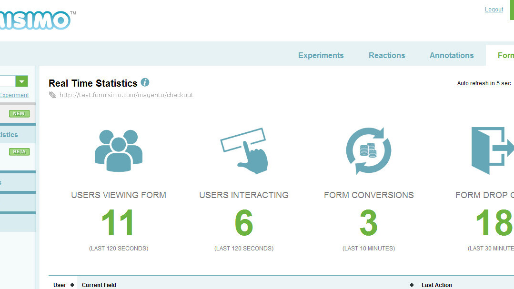
Task: Click the users viewing form count 11
Action: (118, 223)
